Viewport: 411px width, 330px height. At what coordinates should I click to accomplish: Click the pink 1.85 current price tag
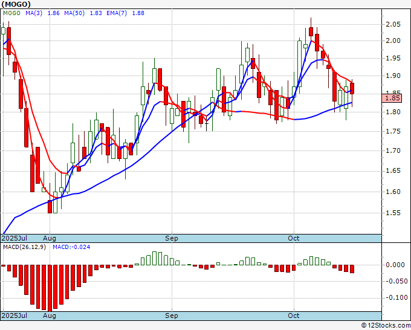click(x=392, y=99)
